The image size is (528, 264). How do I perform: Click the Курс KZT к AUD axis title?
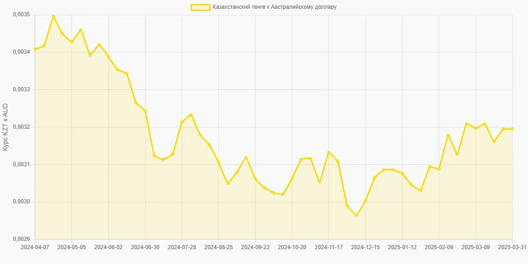coord(5,127)
